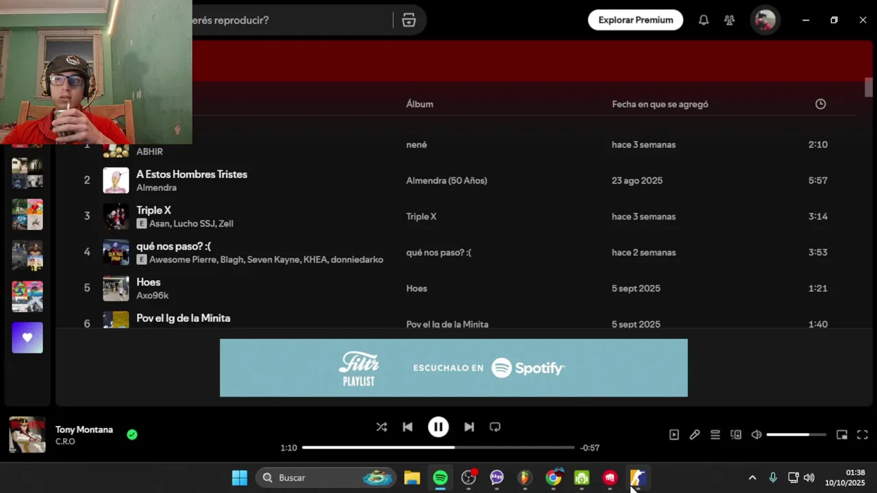Open File Explorer from the taskbar
This screenshot has width=877, height=493.
412,477
